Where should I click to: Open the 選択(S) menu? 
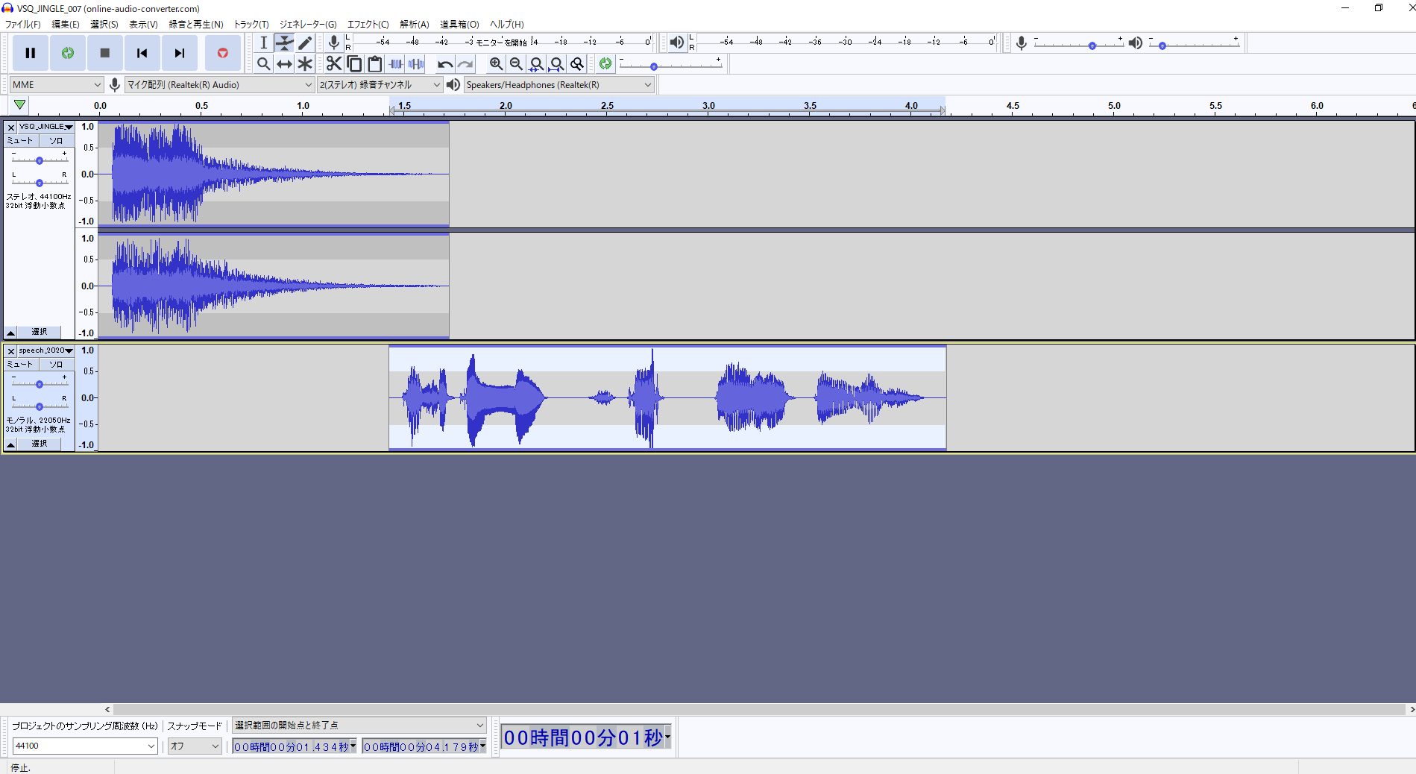pyautogui.click(x=104, y=24)
